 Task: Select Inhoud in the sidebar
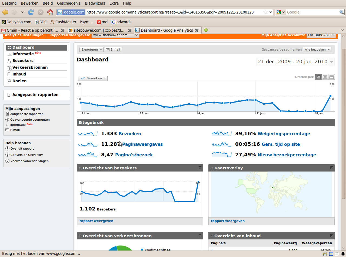(x=19, y=74)
